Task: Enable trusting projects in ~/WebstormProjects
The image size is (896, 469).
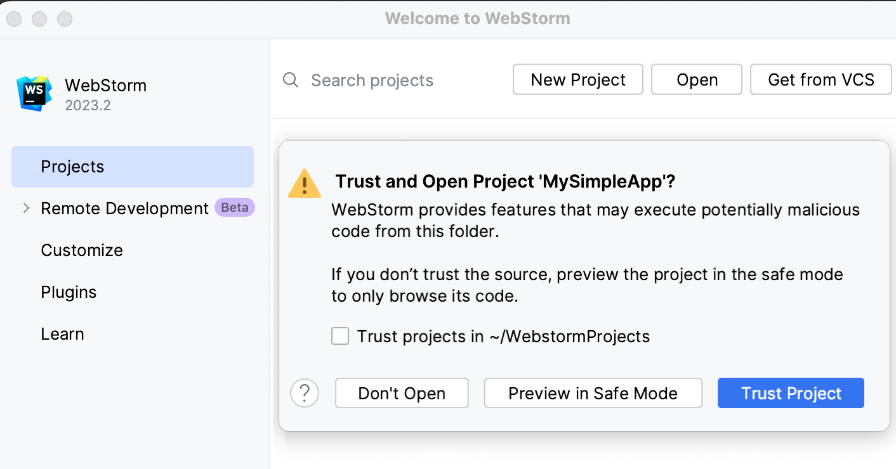Action: coord(340,336)
